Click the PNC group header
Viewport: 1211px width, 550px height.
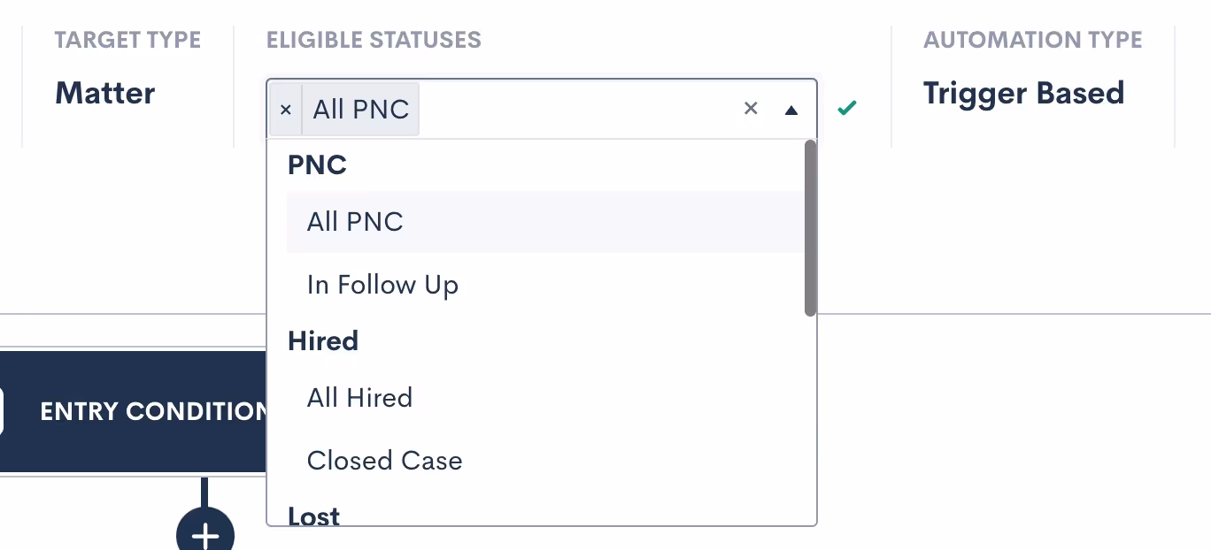point(317,165)
